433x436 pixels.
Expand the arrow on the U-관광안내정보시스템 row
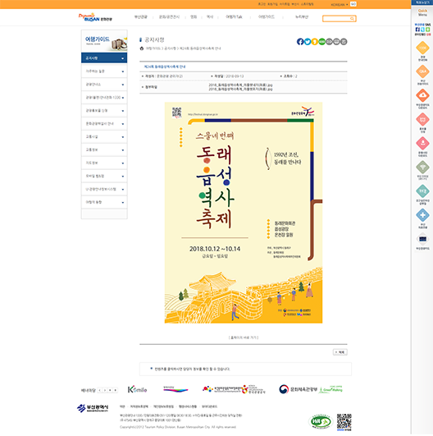pos(122,190)
